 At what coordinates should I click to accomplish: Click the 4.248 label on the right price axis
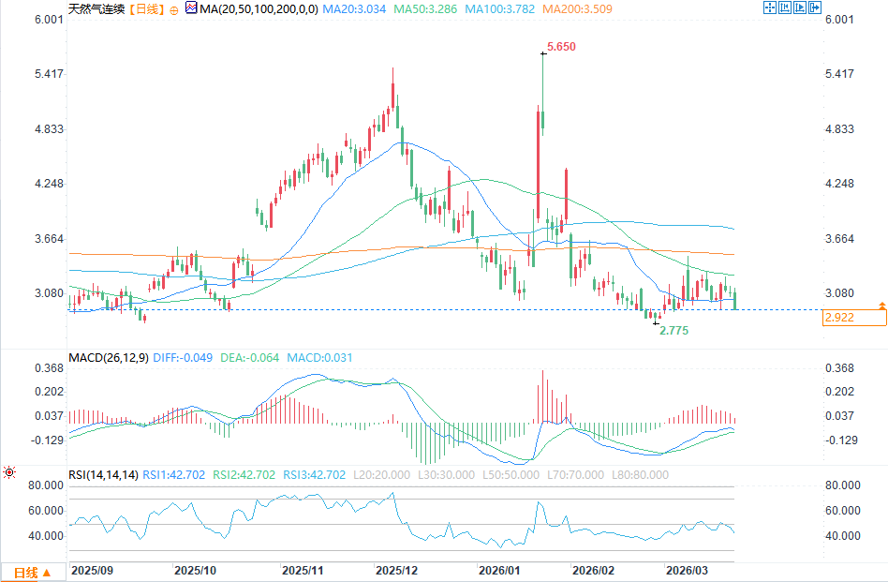pos(839,184)
